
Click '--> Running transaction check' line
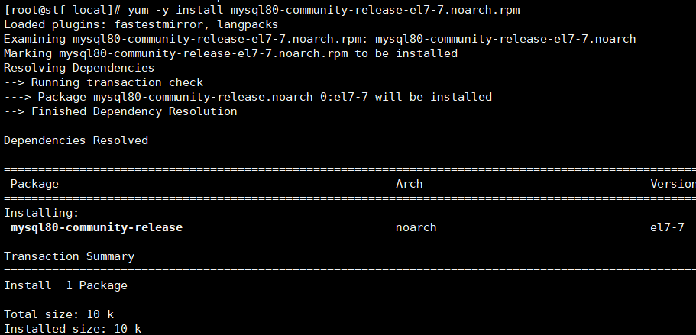(103, 82)
